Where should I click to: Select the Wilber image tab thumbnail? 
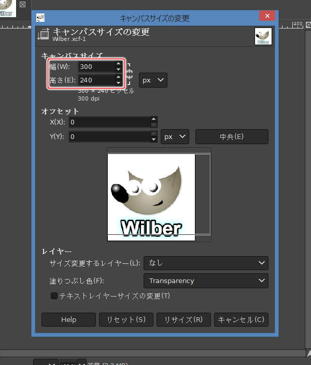pyautogui.click(x=7, y=8)
